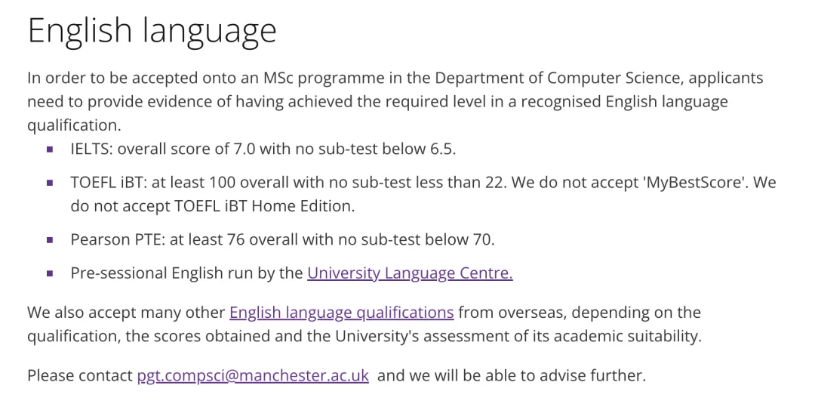This screenshot has height=410, width=815.
Task: Click the 'English language' heading
Action: coord(152,31)
